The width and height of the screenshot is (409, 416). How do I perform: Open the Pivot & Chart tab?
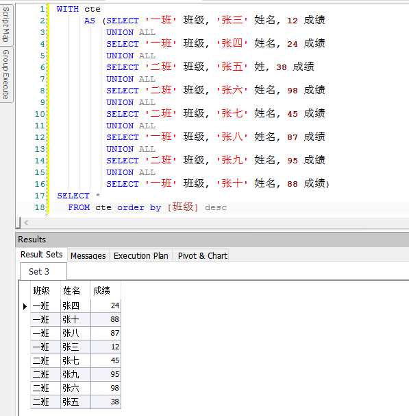(x=203, y=256)
